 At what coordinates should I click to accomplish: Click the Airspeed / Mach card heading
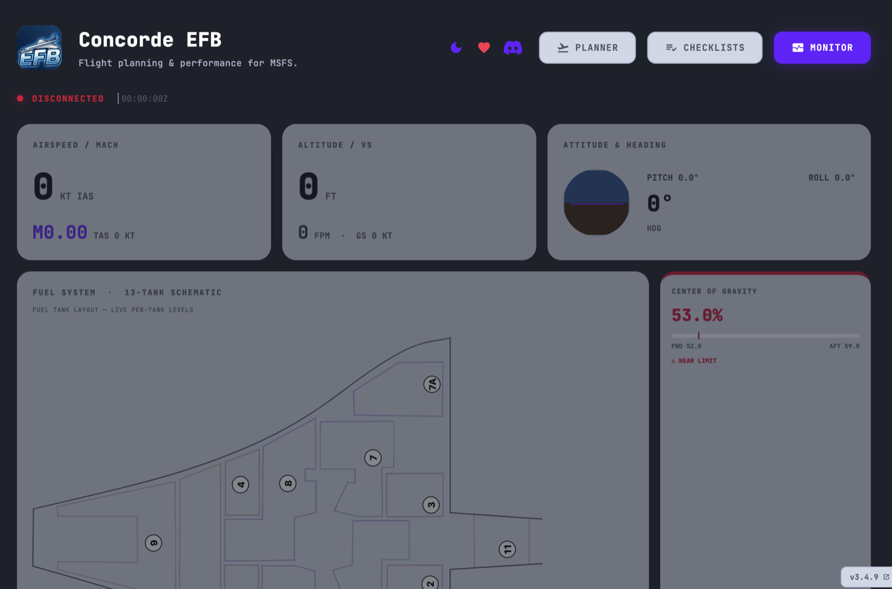(76, 145)
